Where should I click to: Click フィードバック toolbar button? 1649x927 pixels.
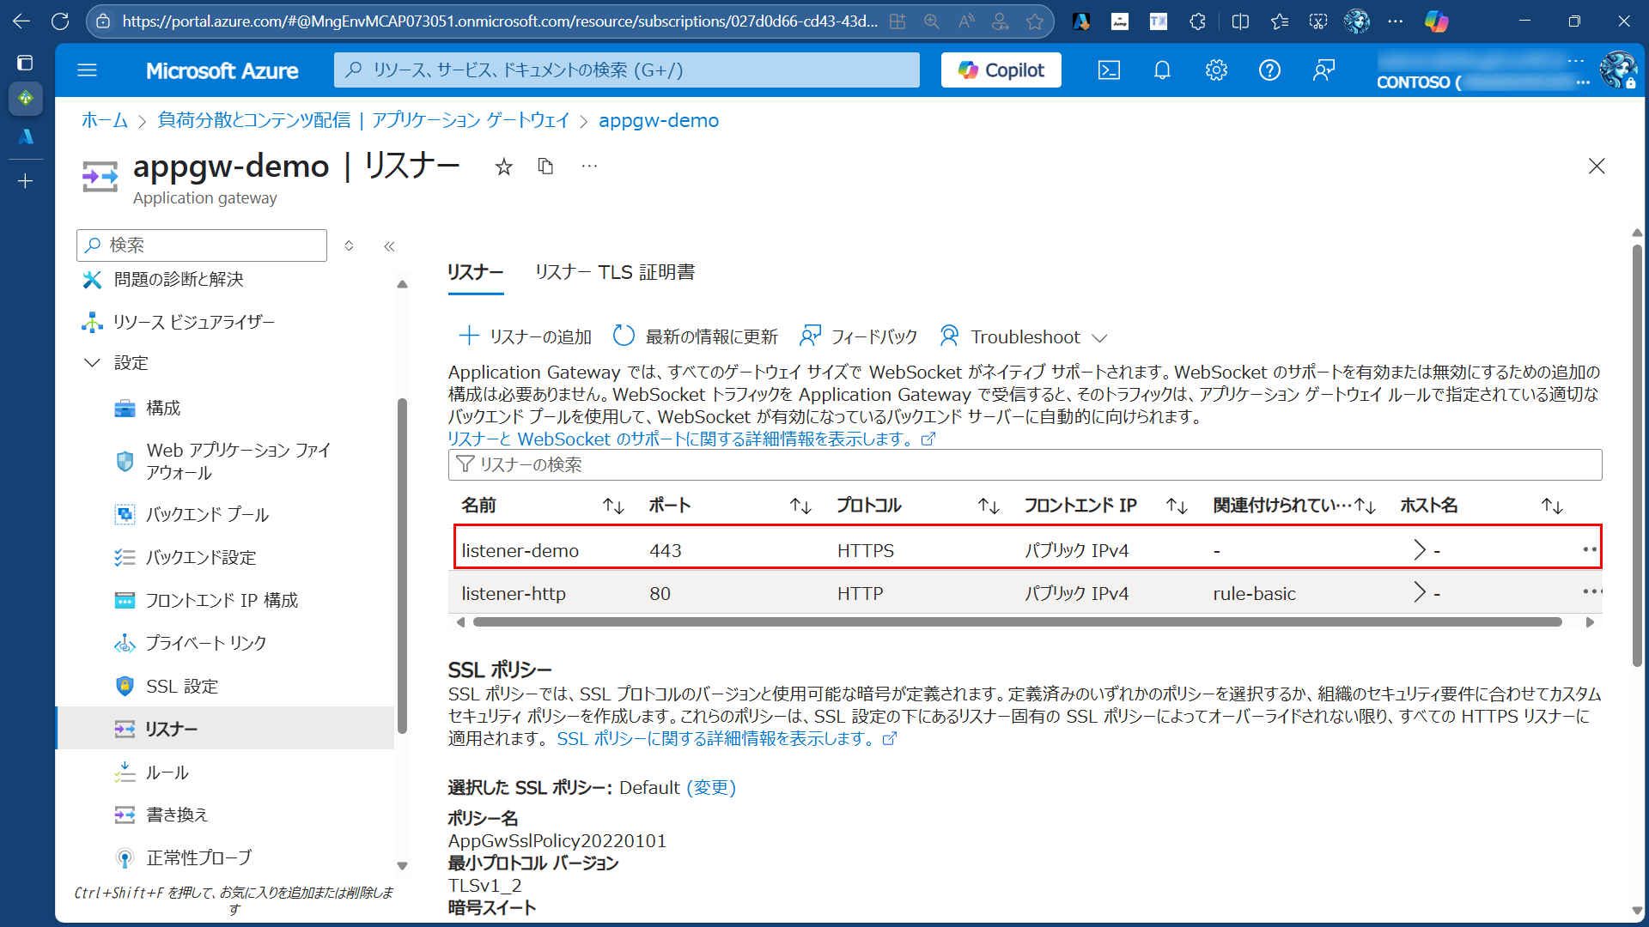coord(858,336)
